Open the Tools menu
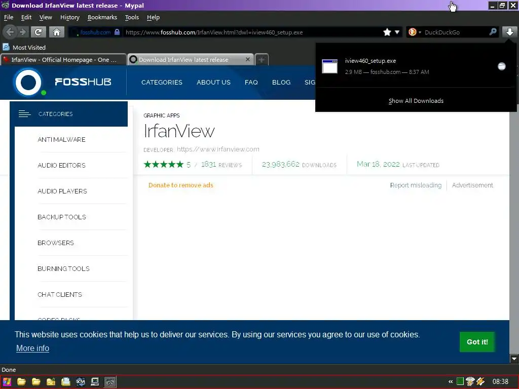Viewport: 519px width, 389px height. [132, 17]
